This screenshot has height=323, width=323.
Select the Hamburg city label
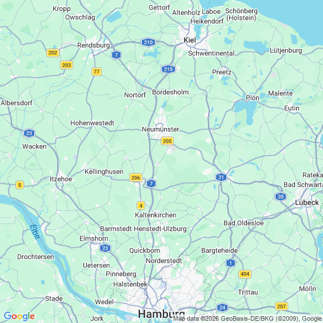click(x=161, y=314)
